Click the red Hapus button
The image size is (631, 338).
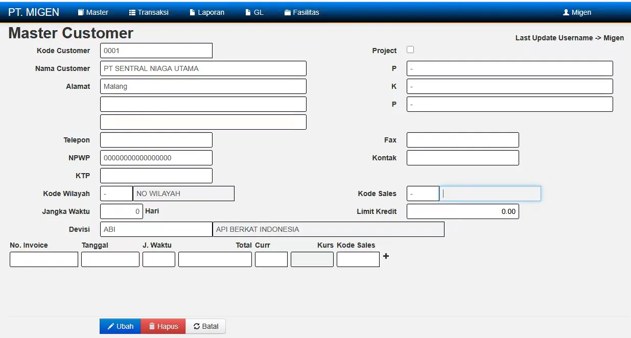[x=163, y=326]
